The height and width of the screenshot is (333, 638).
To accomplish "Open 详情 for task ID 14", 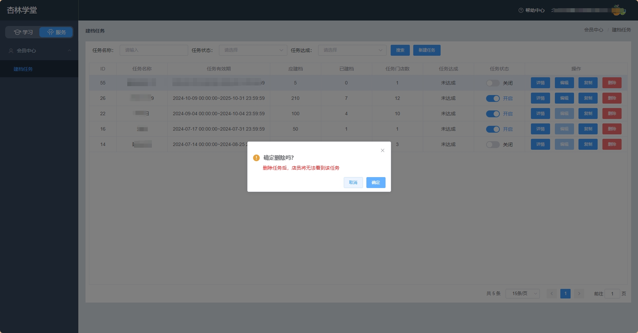I will 541,144.
